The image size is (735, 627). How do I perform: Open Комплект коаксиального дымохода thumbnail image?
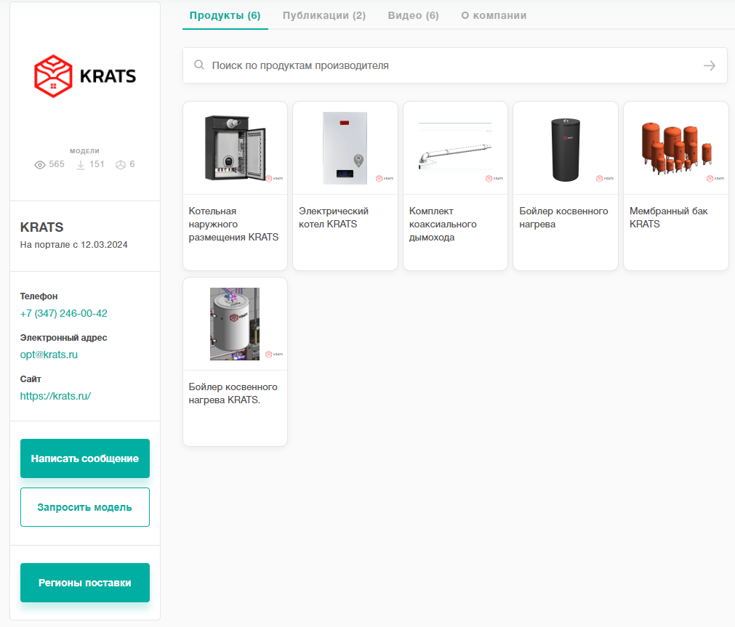pyautogui.click(x=456, y=148)
